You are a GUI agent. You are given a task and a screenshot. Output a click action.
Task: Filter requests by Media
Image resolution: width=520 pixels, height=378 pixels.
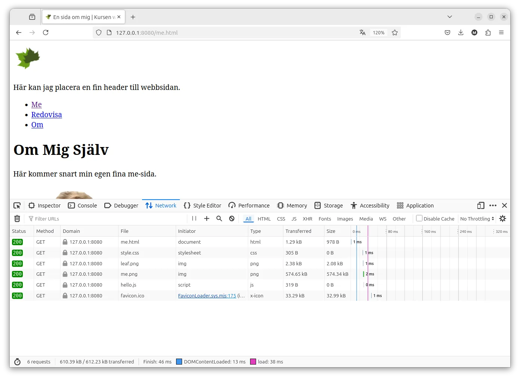tap(366, 219)
